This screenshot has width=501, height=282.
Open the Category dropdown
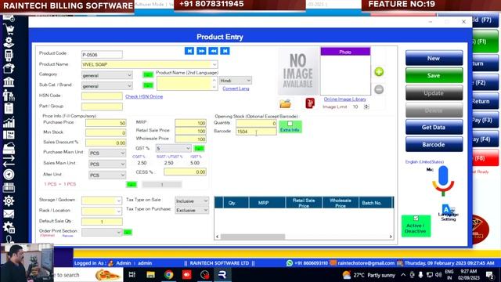pos(129,75)
